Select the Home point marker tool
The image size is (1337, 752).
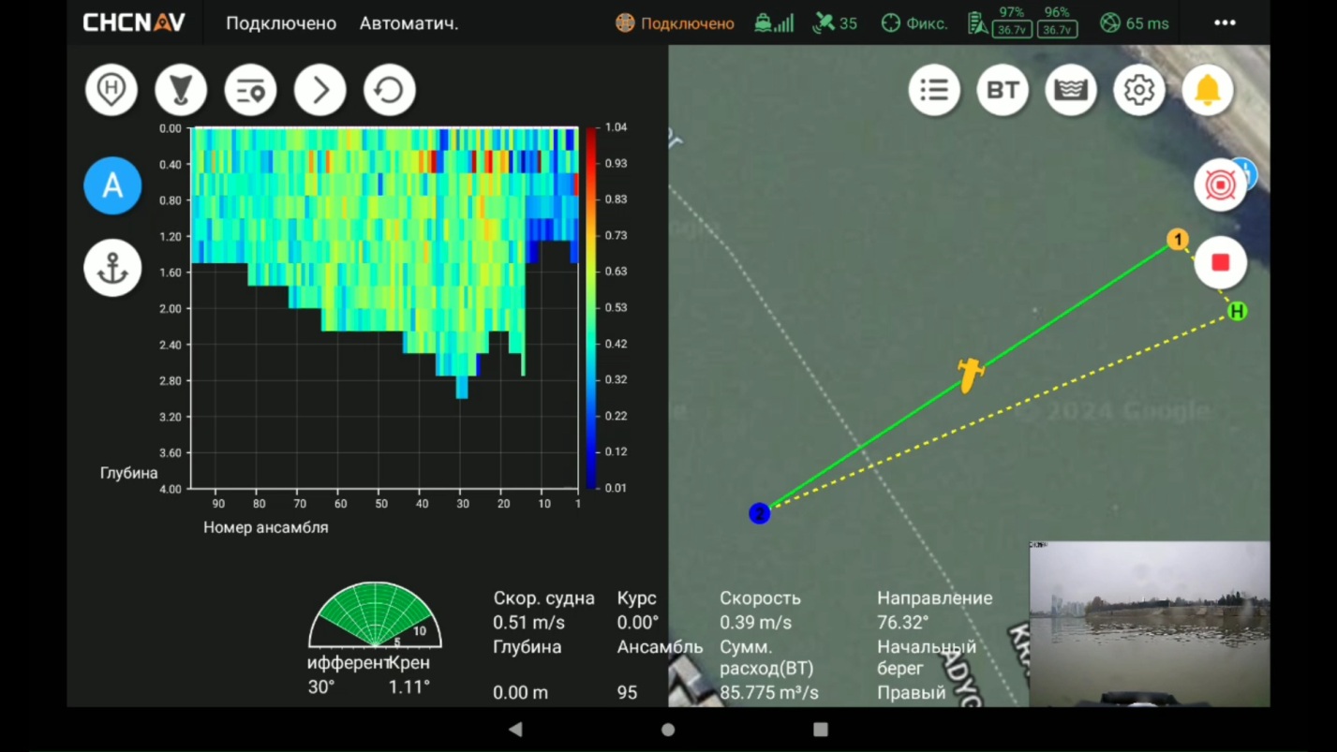click(x=111, y=90)
